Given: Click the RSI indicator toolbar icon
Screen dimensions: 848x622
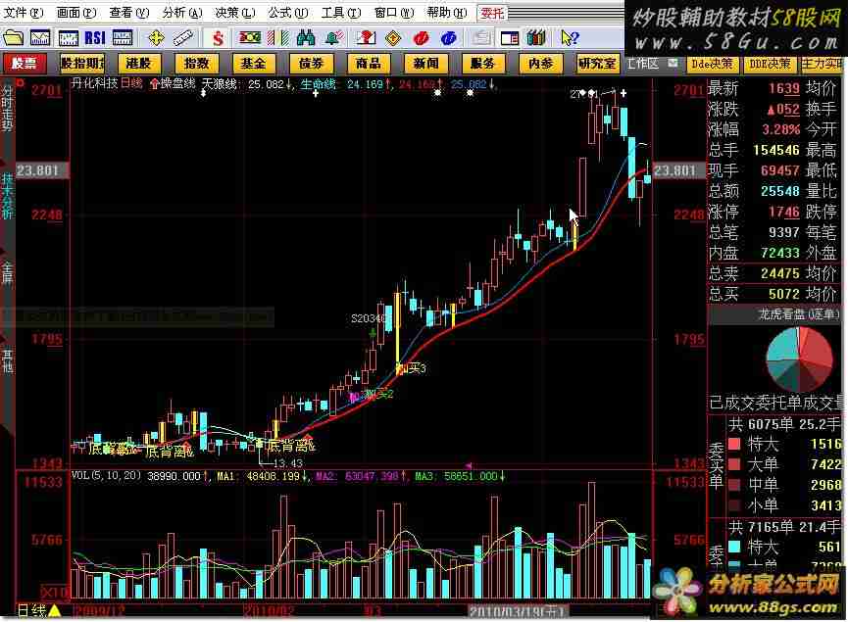Looking at the screenshot, I should (95, 38).
